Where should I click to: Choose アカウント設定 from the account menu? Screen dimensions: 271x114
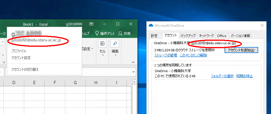click(x=21, y=58)
